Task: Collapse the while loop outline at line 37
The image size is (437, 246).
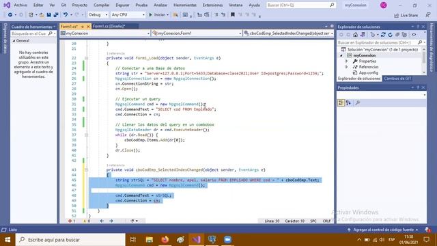Action: [87, 135]
